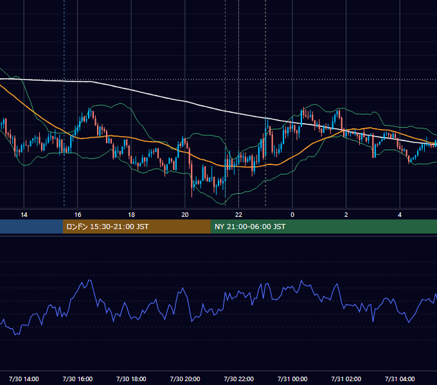This screenshot has height=385, width=437.
Task: Click the '7/30 22:00' date label
Action: click(x=239, y=379)
